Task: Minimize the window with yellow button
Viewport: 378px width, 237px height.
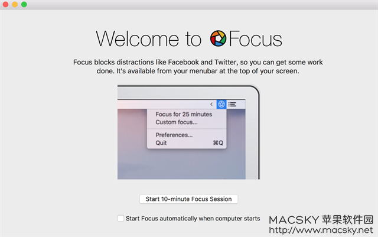Action: tap(15, 4)
